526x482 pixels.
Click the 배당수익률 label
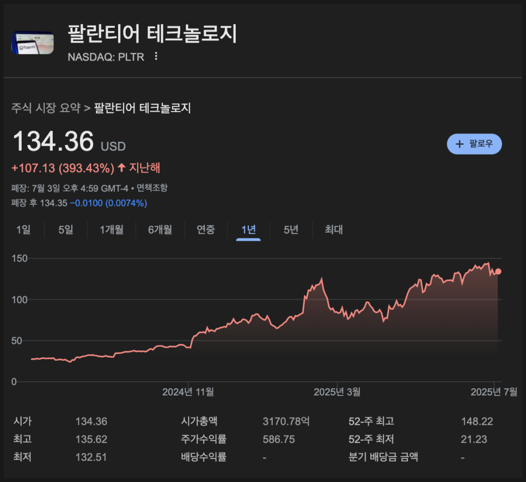point(204,457)
